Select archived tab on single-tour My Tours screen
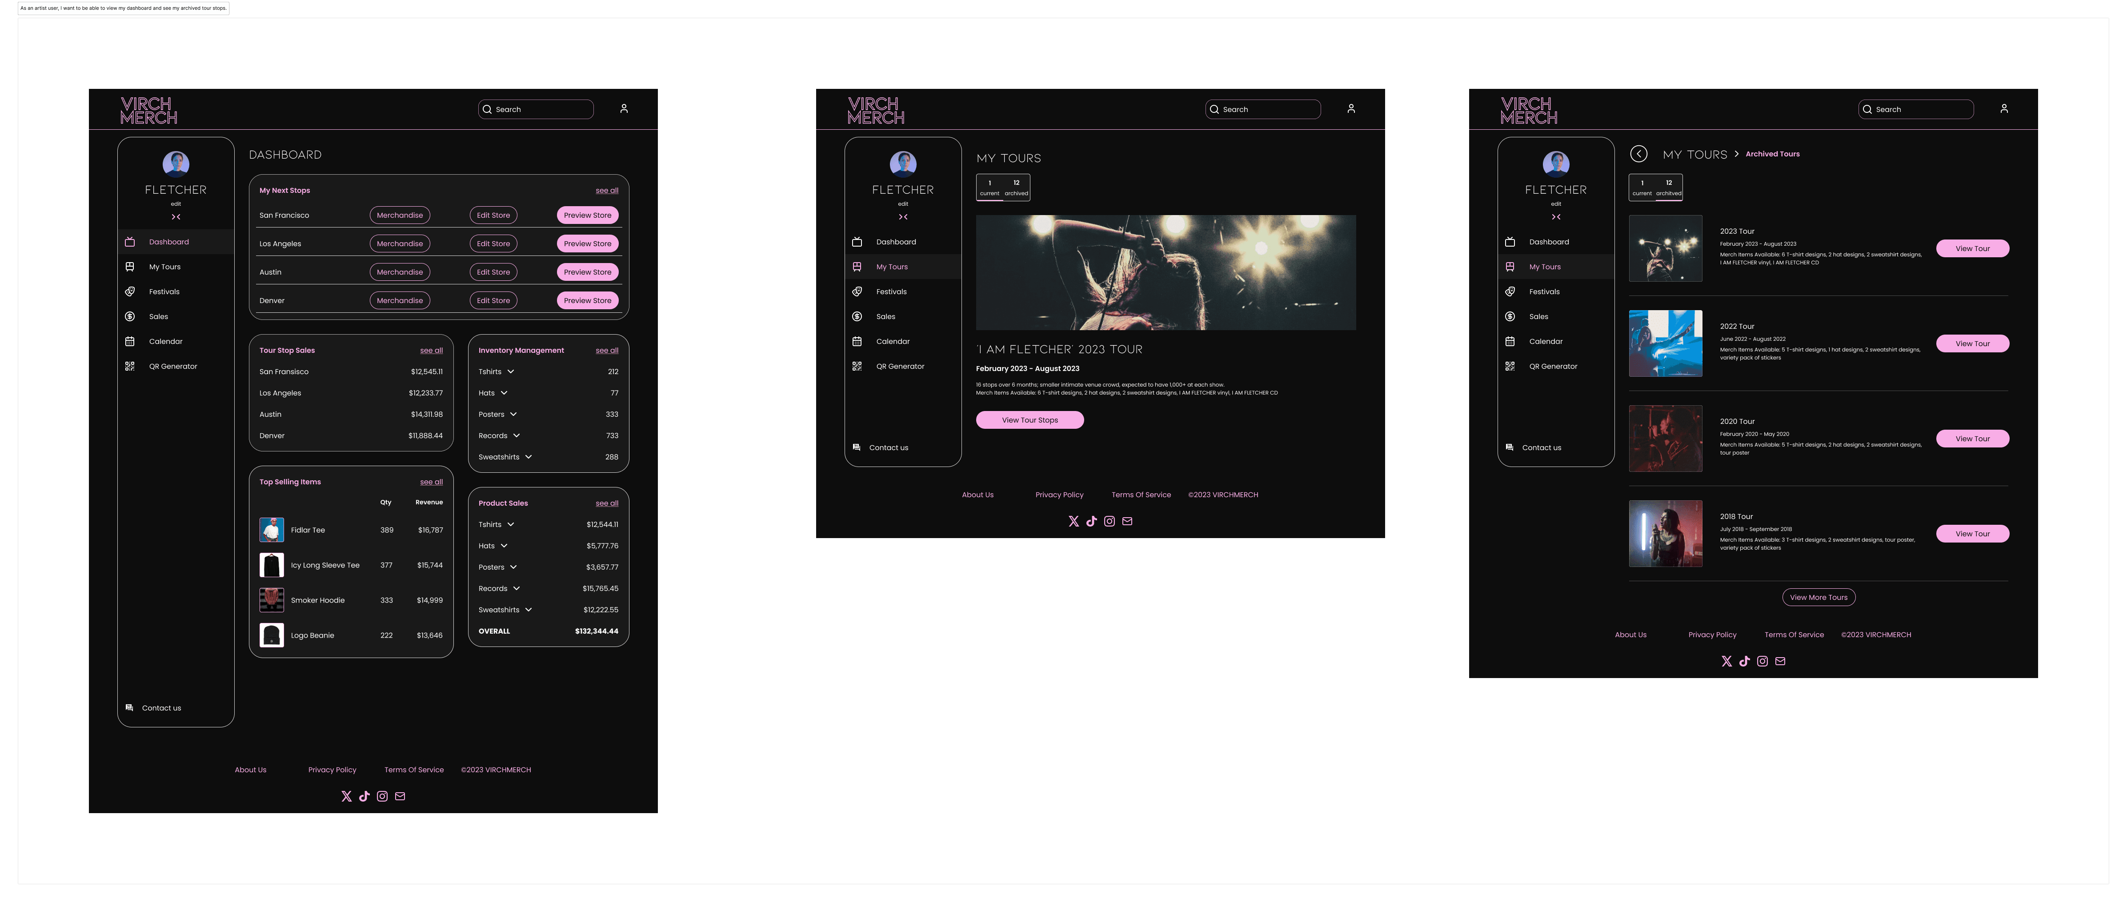The width and height of the screenshot is (2127, 902). (x=1017, y=188)
